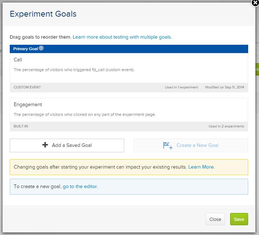Click the plus icon beside Add a Saved Goal
Screen dimensions: 259x235
tap(45, 145)
